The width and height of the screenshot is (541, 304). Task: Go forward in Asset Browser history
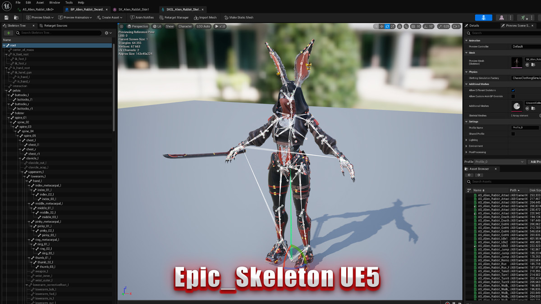coord(479,175)
